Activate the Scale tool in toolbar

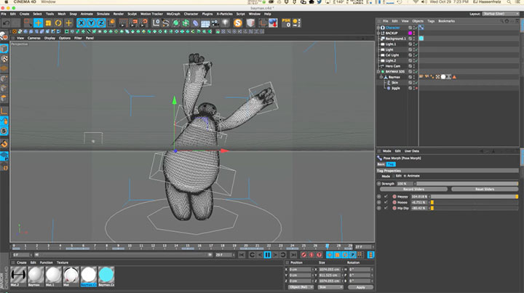pos(49,23)
